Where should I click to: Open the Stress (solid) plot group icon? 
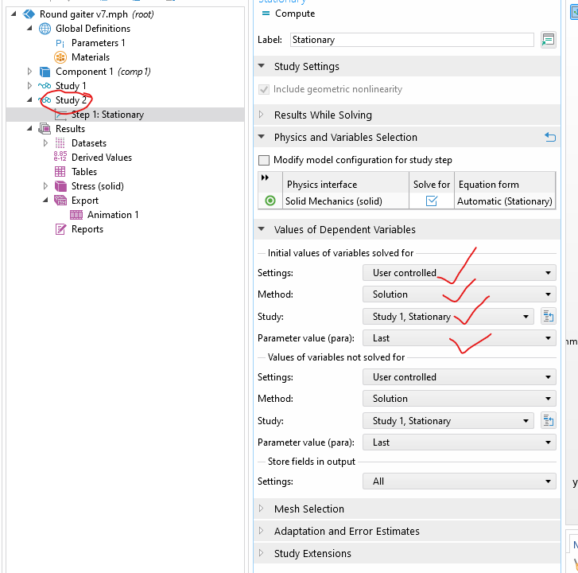click(60, 186)
